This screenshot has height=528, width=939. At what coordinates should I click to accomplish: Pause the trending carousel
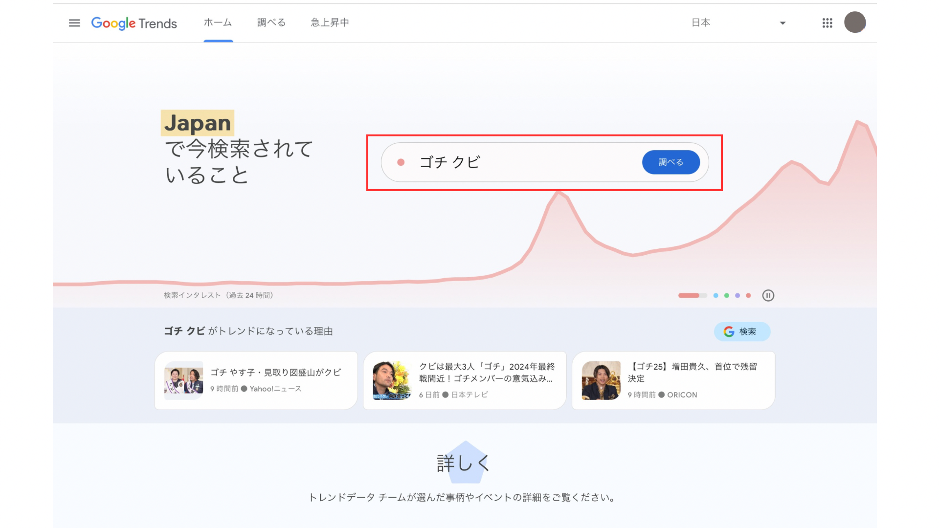[768, 295]
